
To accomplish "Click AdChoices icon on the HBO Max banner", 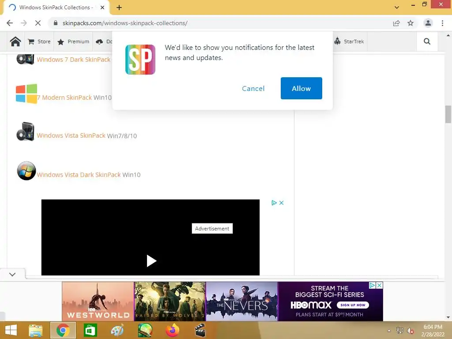I will 373,286.
